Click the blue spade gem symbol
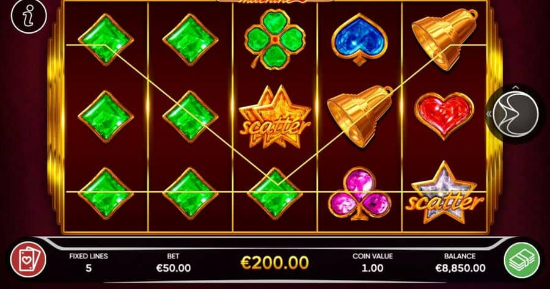Viewport: 550px width, 289px height. click(359, 39)
